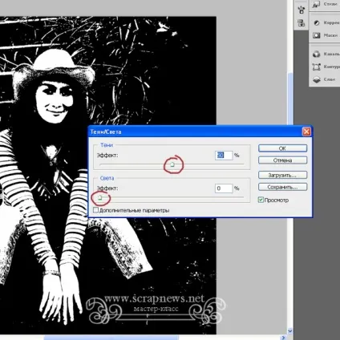Click the Тени effect slider handle

[x=172, y=164]
